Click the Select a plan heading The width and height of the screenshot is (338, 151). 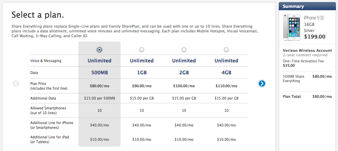click(38, 15)
